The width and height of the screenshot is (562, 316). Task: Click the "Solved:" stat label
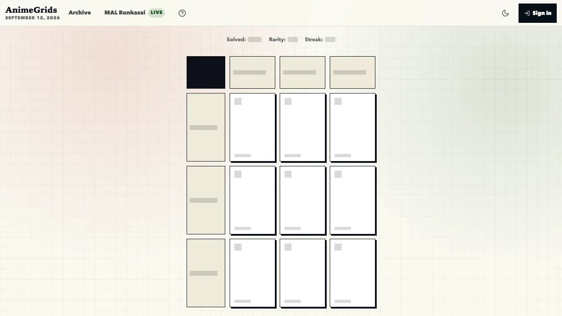click(x=236, y=39)
